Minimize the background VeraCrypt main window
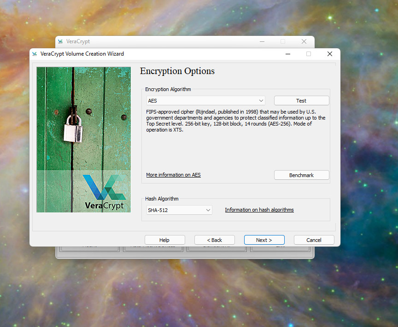This screenshot has height=327, width=398. [262, 41]
